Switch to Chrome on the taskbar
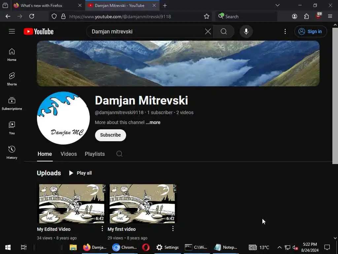 coord(124,247)
